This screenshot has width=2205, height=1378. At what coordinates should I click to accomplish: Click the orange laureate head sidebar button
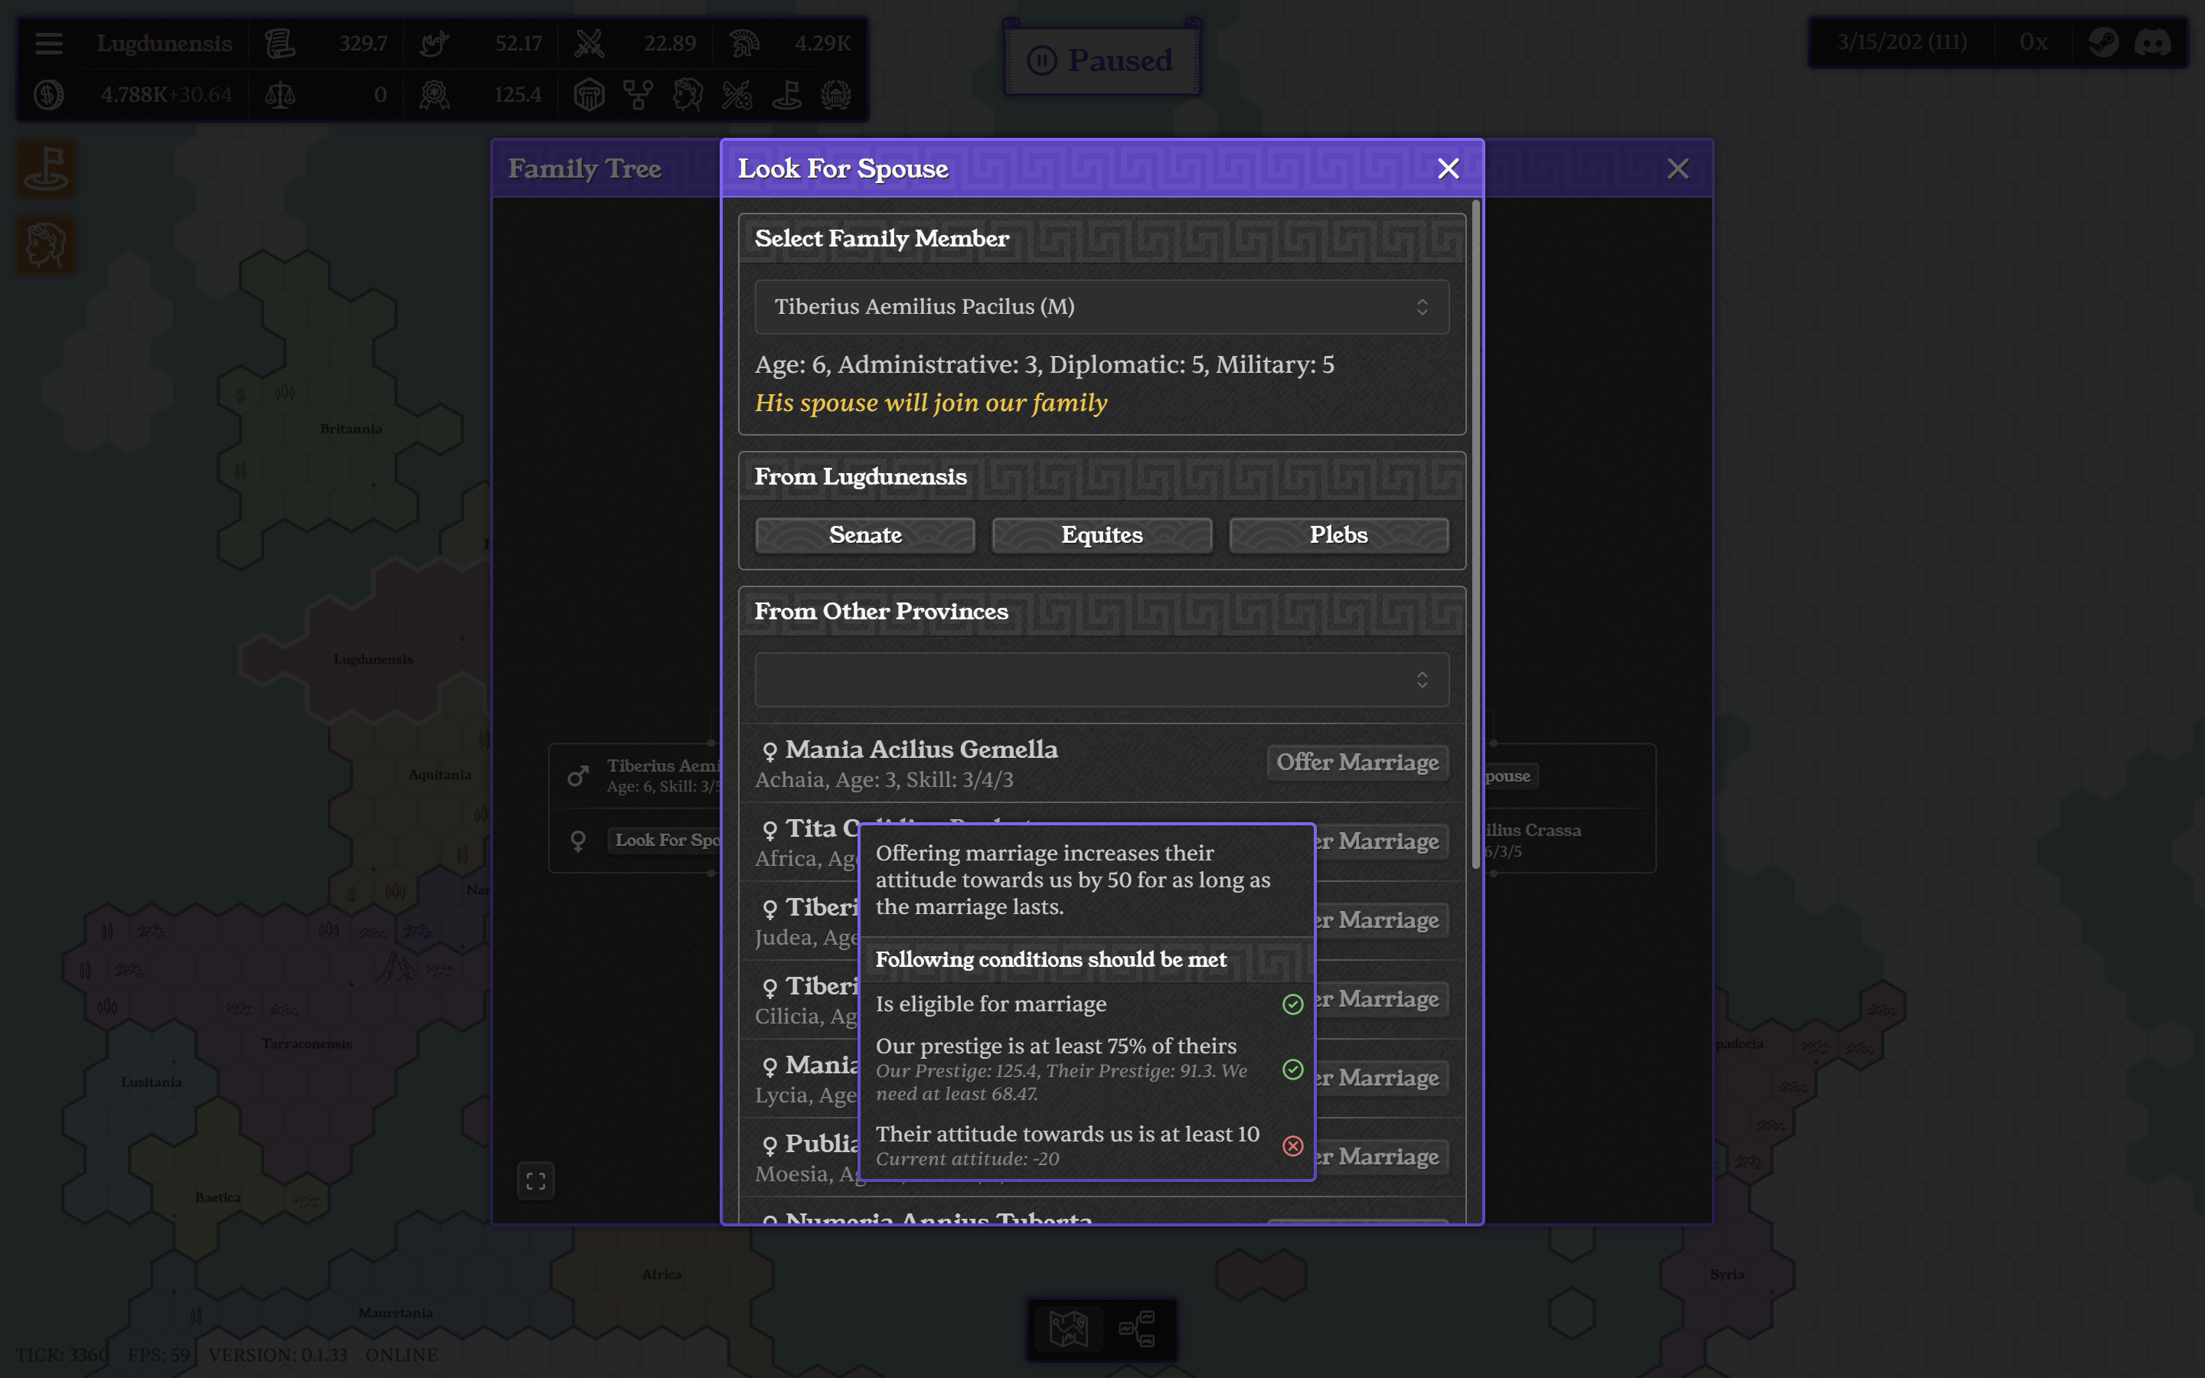click(47, 245)
